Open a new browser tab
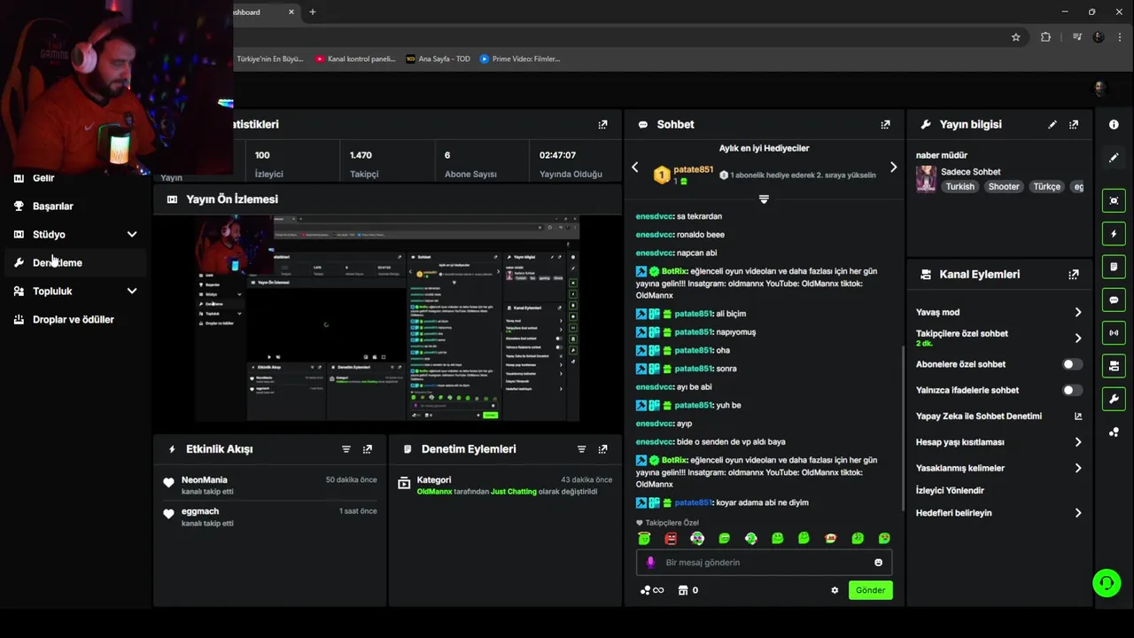 tap(312, 12)
